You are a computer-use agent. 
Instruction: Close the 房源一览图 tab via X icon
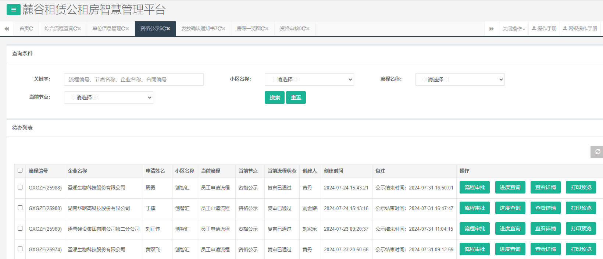(267, 29)
